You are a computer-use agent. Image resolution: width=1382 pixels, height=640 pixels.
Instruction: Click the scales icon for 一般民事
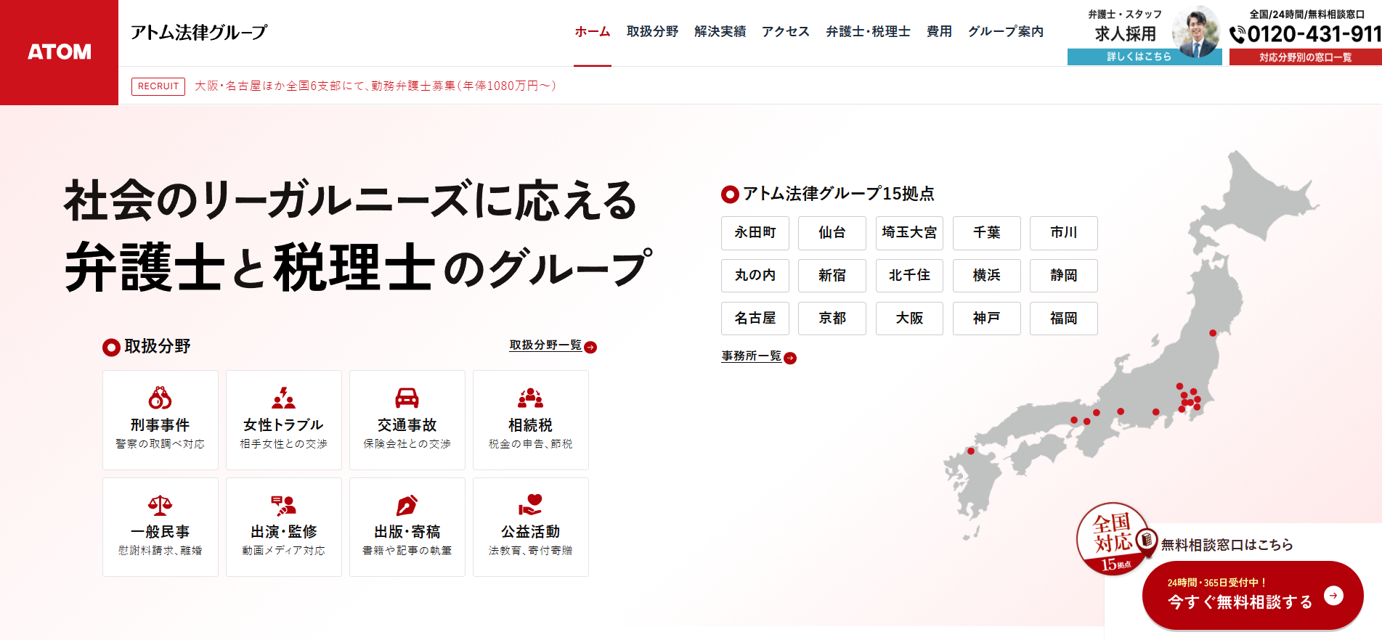coord(160,505)
